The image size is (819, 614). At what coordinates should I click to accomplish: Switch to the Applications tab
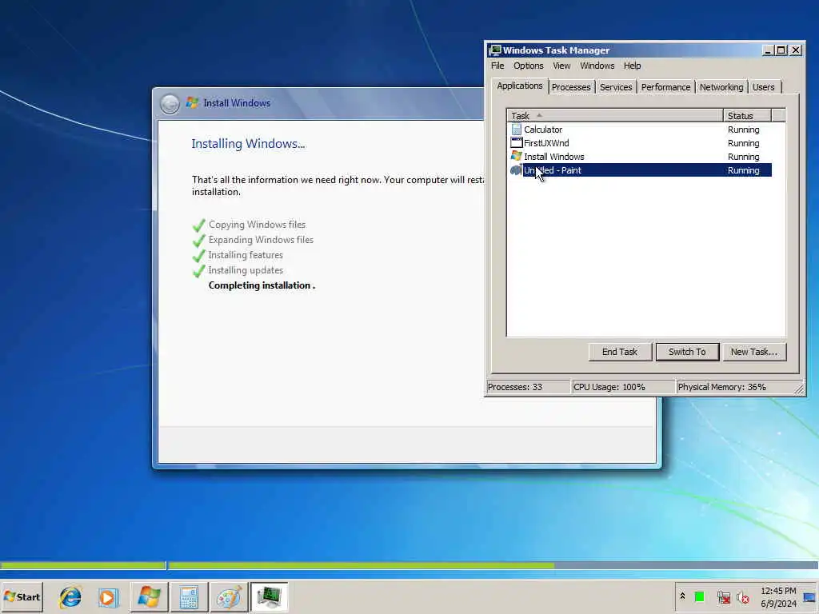[520, 86]
